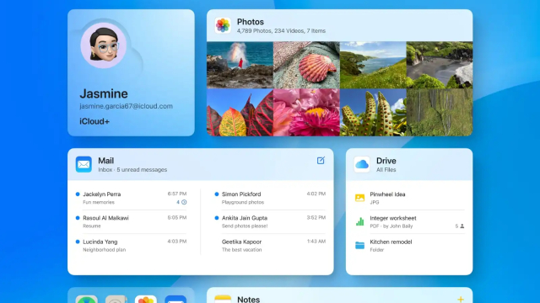Click the '4,789 Photos, 234 Videos, 7 Items' summary
This screenshot has height=303, width=540.
point(281,31)
